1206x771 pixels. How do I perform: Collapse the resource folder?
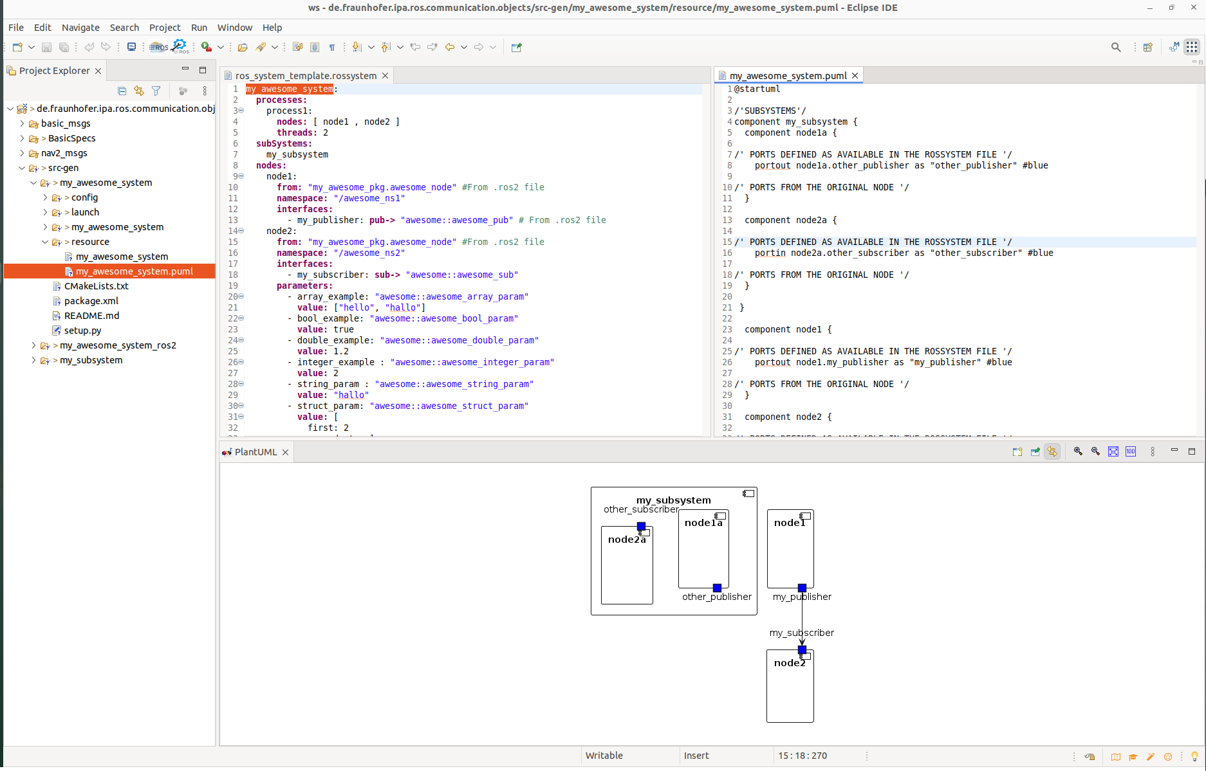(45, 242)
